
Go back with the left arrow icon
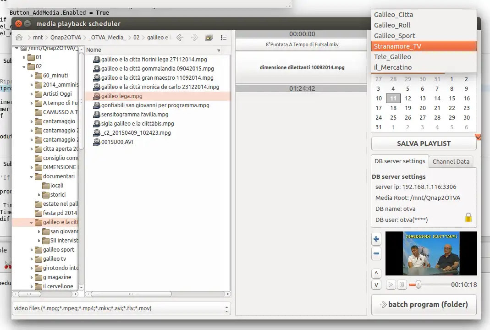coord(180,38)
